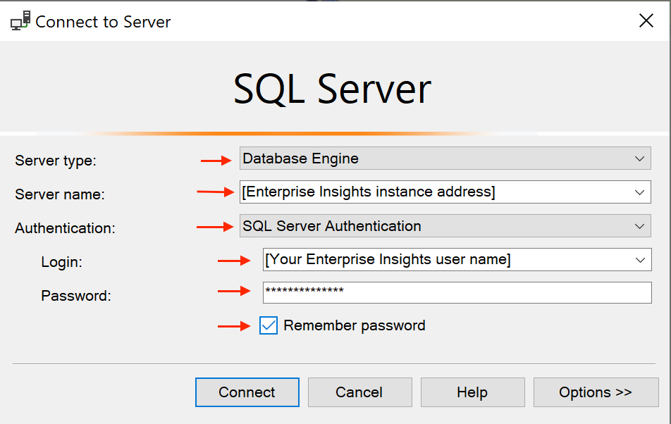Click the "Login:" label

(62, 262)
